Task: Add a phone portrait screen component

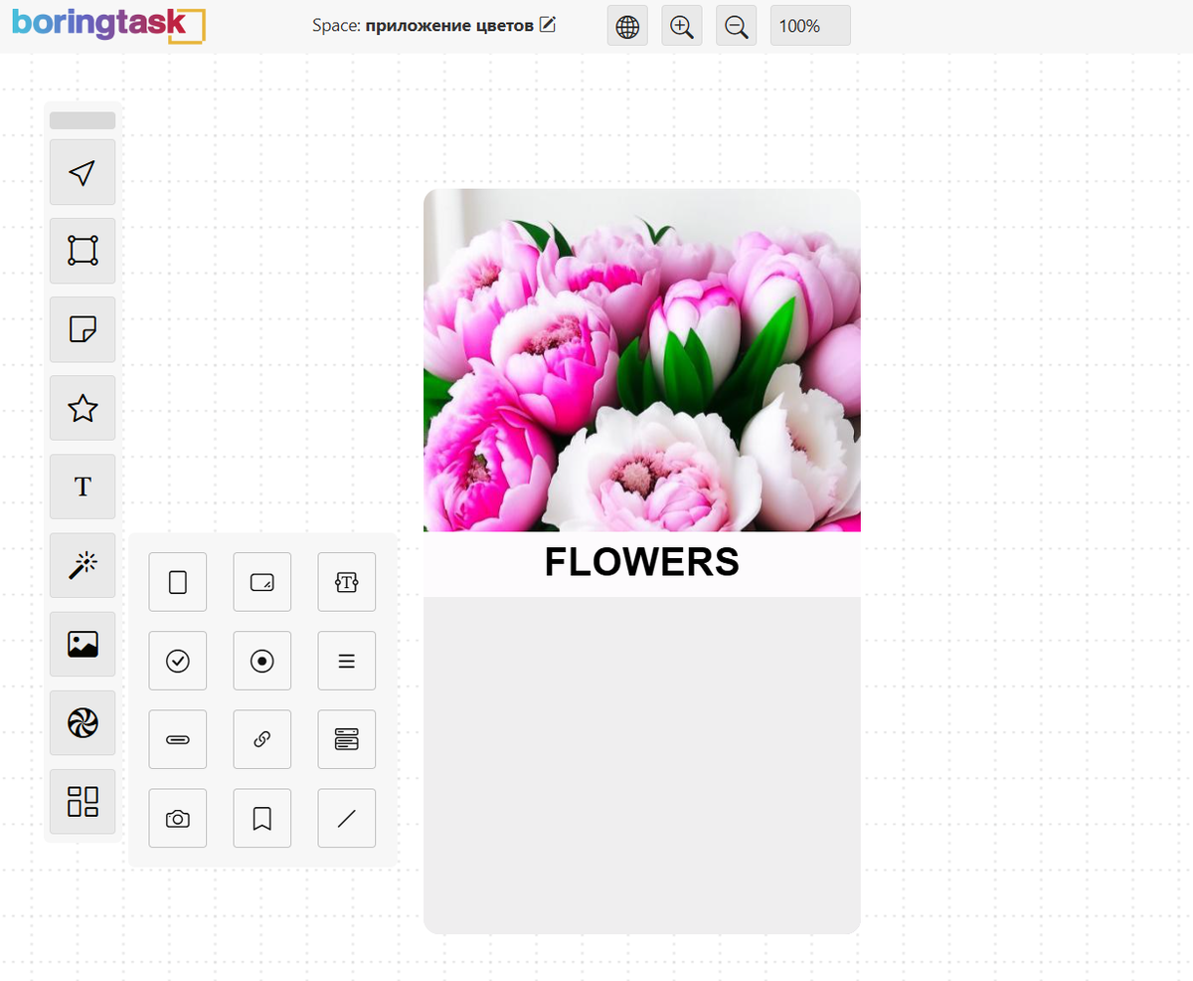Action: (x=178, y=582)
